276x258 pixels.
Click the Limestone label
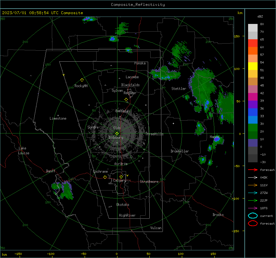pos(58,118)
